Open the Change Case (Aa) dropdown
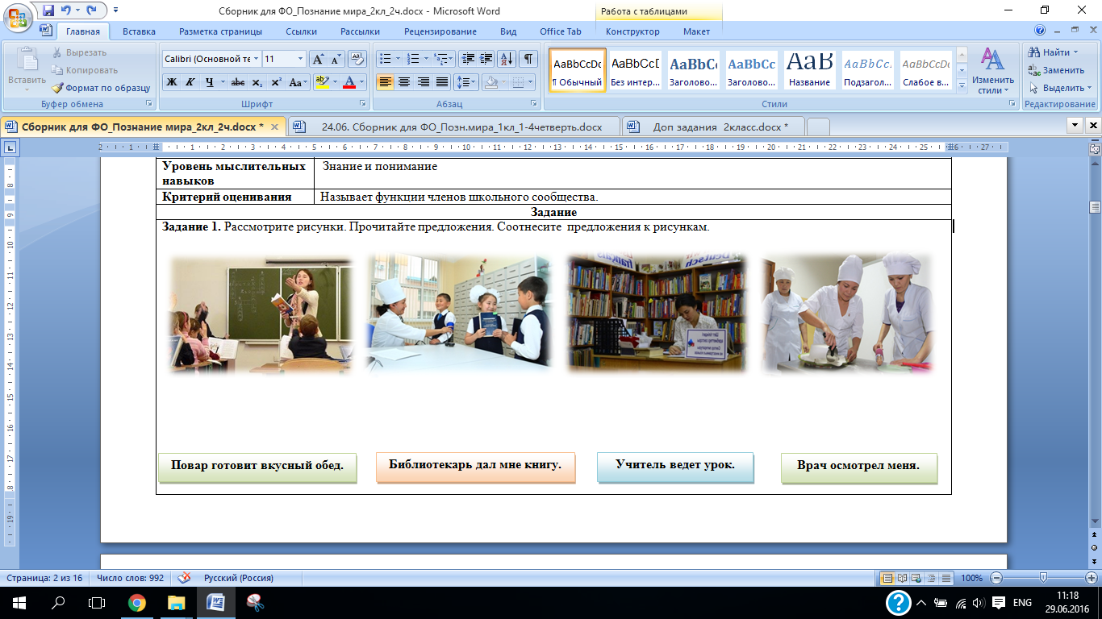 [298, 82]
